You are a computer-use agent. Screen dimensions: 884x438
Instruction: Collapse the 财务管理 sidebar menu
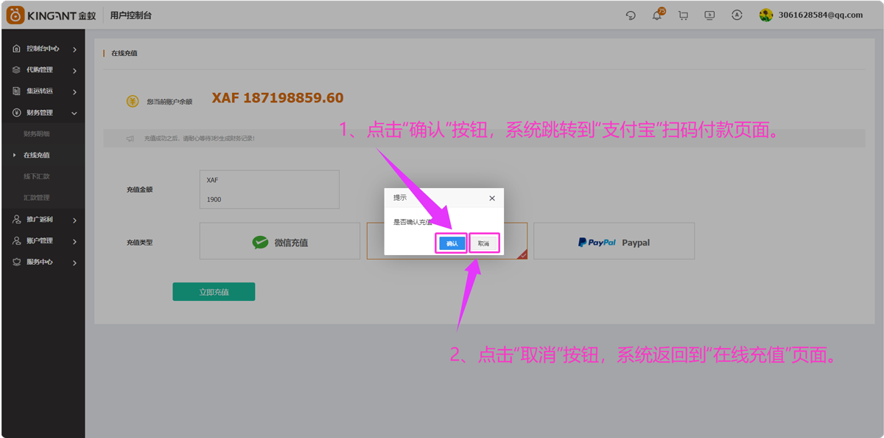44,113
